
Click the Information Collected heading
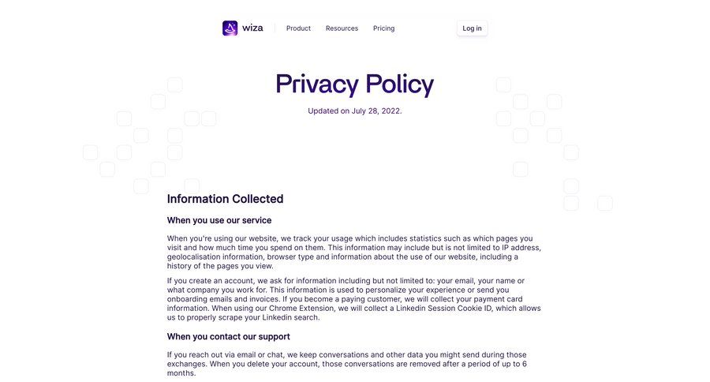tap(225, 199)
